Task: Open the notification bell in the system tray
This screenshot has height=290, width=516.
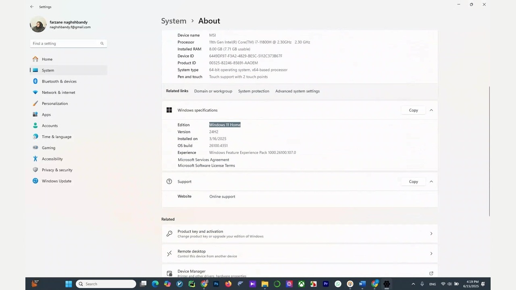Action: click(x=483, y=284)
